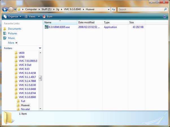Click the Documents favorite link
The image size is (170, 127).
(14, 29)
